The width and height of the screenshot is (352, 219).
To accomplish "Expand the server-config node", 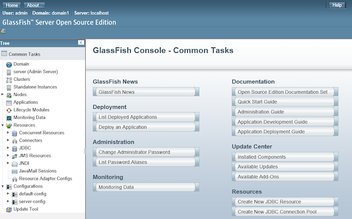I will click(x=8, y=201).
